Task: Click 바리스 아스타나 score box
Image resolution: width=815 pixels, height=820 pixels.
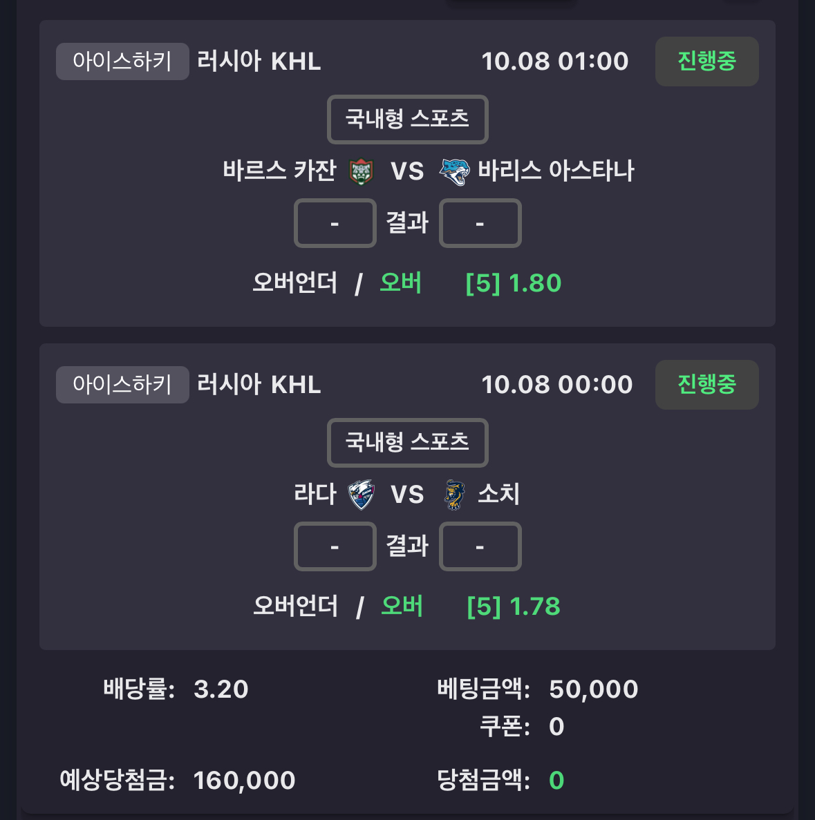Action: (x=480, y=223)
